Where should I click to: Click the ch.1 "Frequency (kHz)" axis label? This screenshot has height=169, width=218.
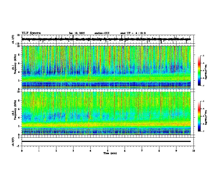[x=15, y=64]
